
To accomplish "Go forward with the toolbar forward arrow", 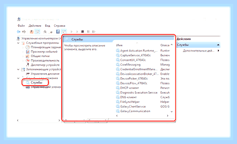I will coord(24,32).
